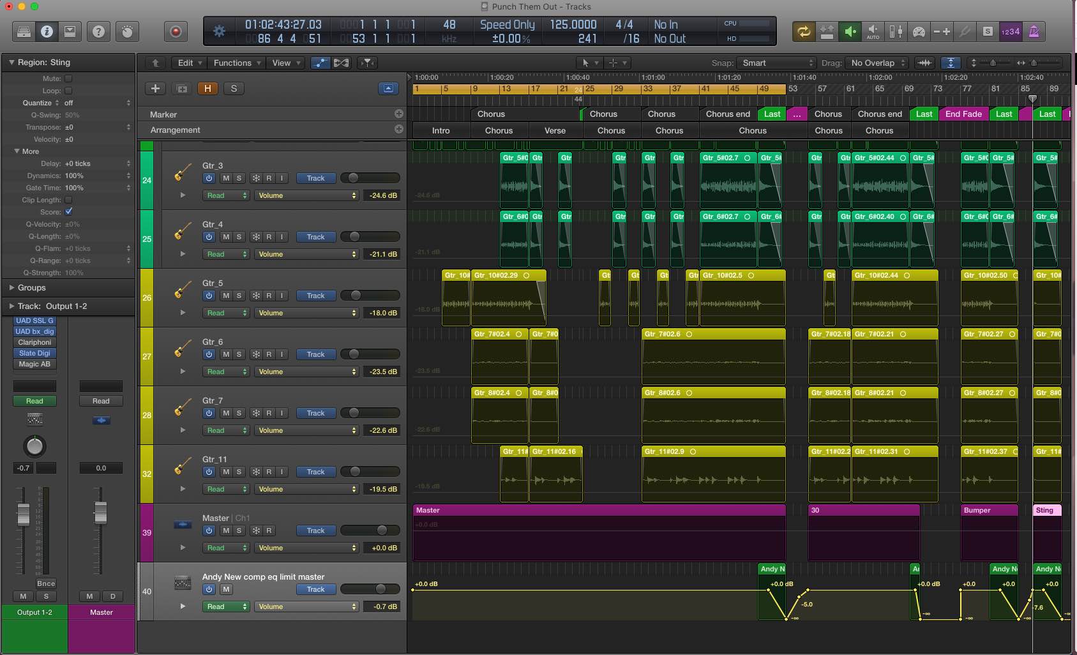Viewport: 1077px width, 655px height.
Task: Collapse the Region: Sting inspector section
Action: click(11, 62)
